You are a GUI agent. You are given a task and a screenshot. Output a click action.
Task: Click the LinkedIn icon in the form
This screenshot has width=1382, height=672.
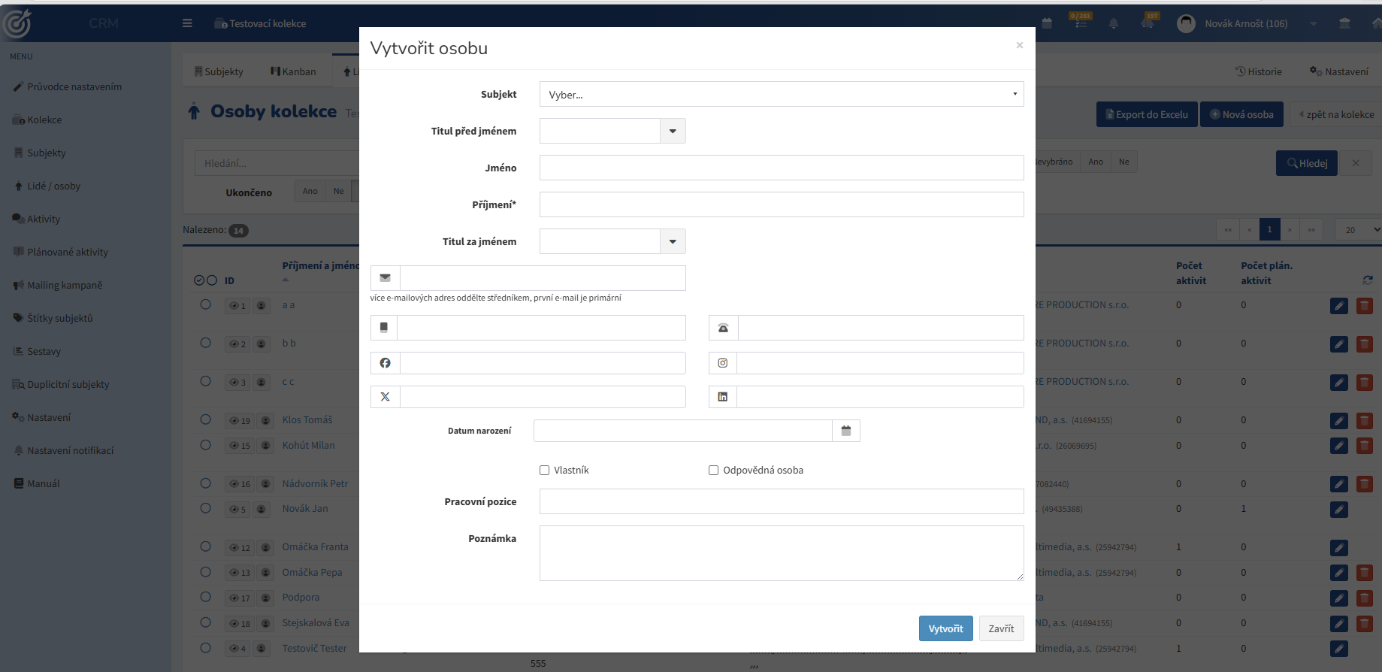tap(722, 397)
